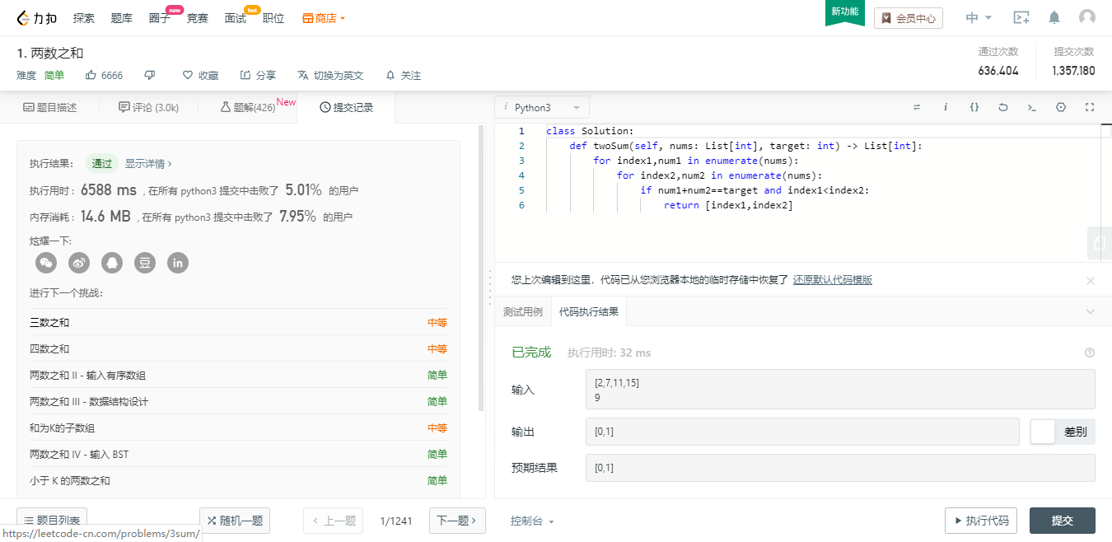Select the 代码执行结果 tab
The height and width of the screenshot is (542, 1112).
pos(589,311)
